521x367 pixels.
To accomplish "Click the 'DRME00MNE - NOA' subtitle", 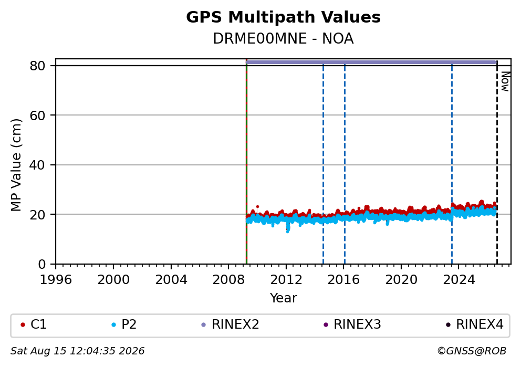I will point(283,39).
